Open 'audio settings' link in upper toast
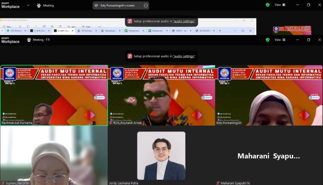323x185 pixels. pyautogui.click(x=184, y=21)
